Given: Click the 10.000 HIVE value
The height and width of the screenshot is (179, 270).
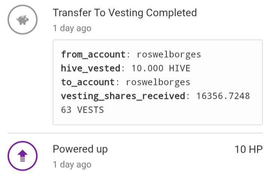Looking at the screenshot, I should [161, 69].
